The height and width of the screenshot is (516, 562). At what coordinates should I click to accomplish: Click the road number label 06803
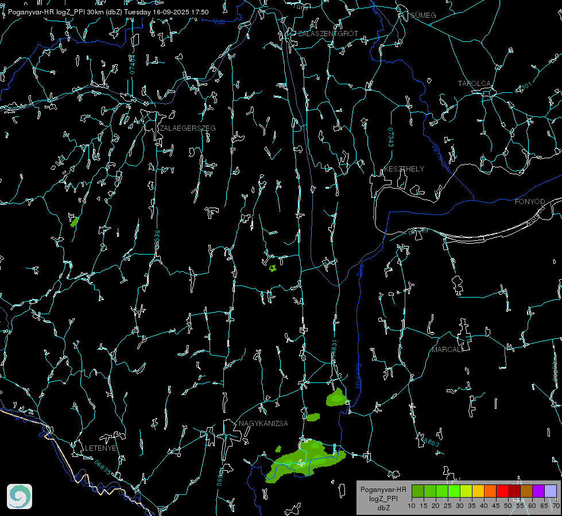coord(430,441)
